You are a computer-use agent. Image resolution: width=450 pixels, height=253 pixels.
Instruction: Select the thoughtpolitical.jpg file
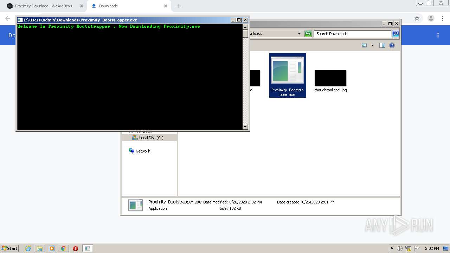(x=330, y=81)
